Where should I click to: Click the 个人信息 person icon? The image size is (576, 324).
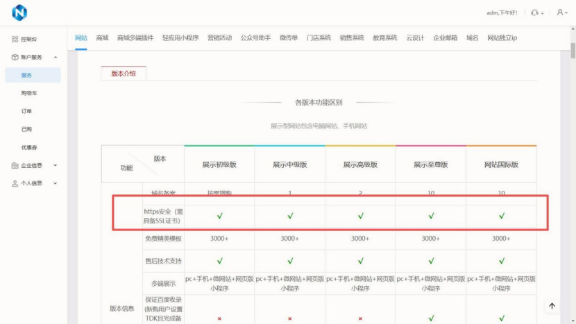(x=15, y=184)
